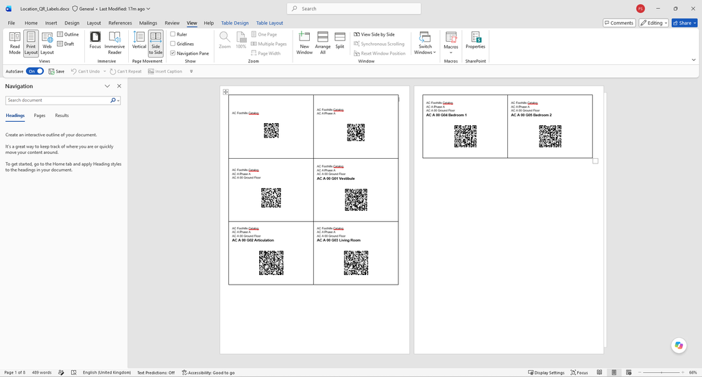Click the 489 words count
The height and width of the screenshot is (377, 702).
point(42,372)
